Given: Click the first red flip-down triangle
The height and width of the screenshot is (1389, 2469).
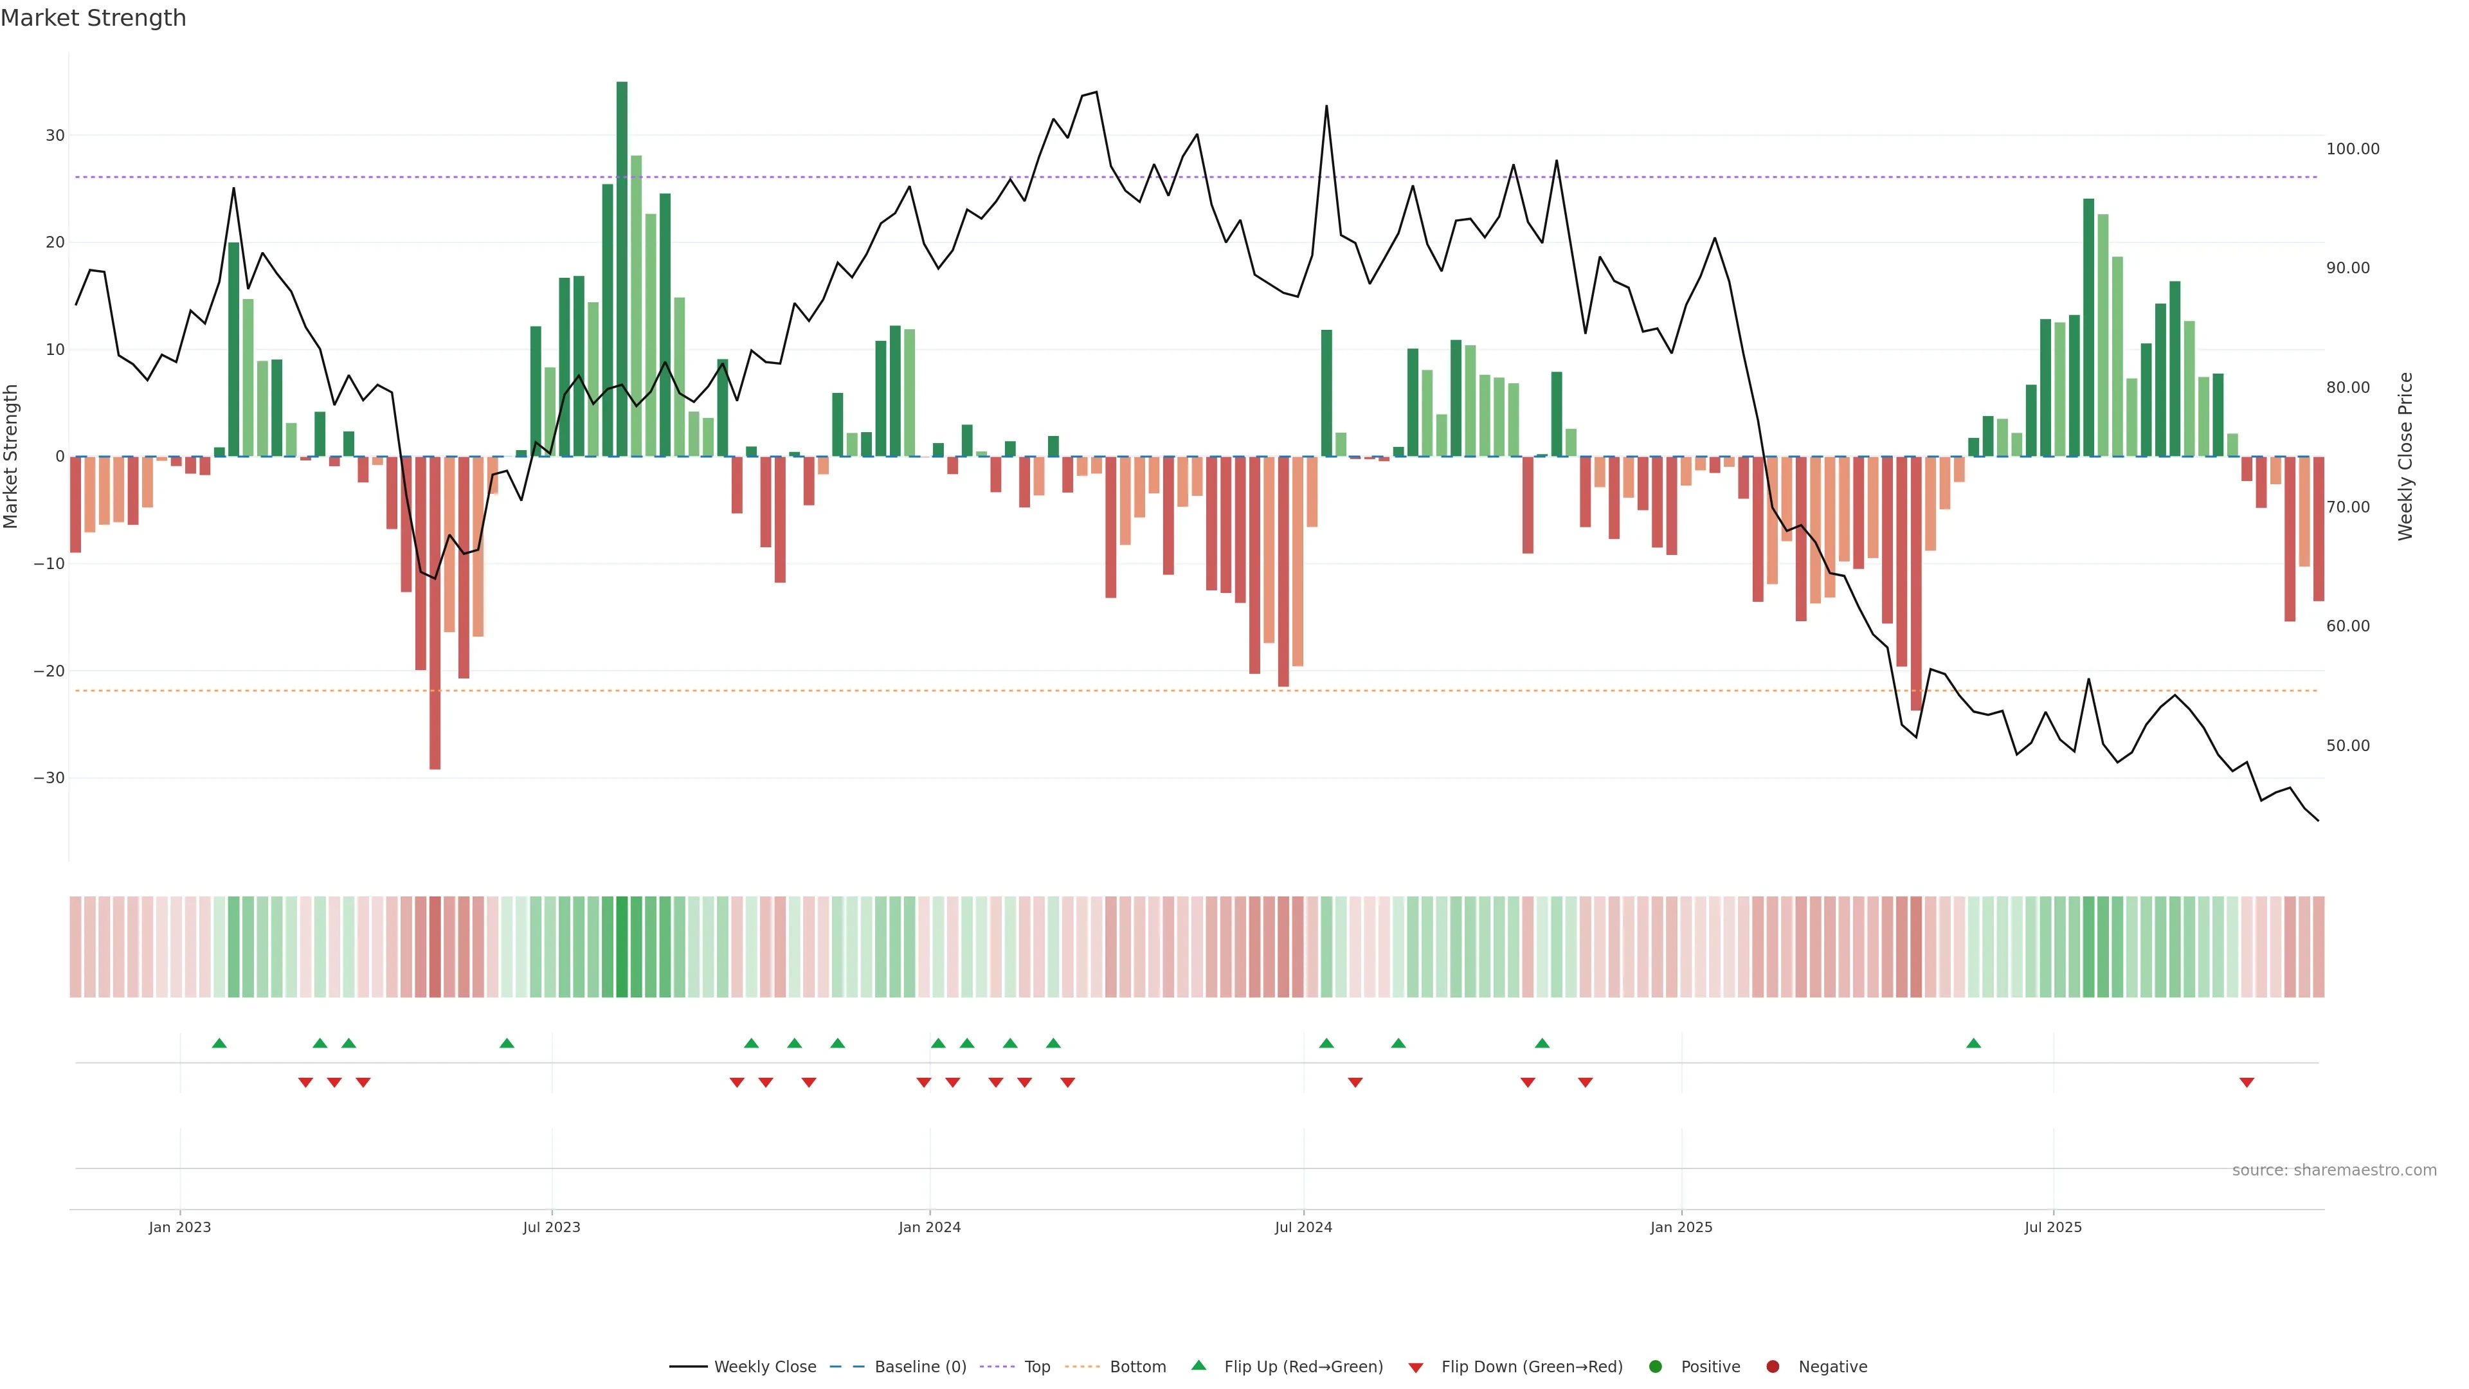Looking at the screenshot, I should [306, 1082].
